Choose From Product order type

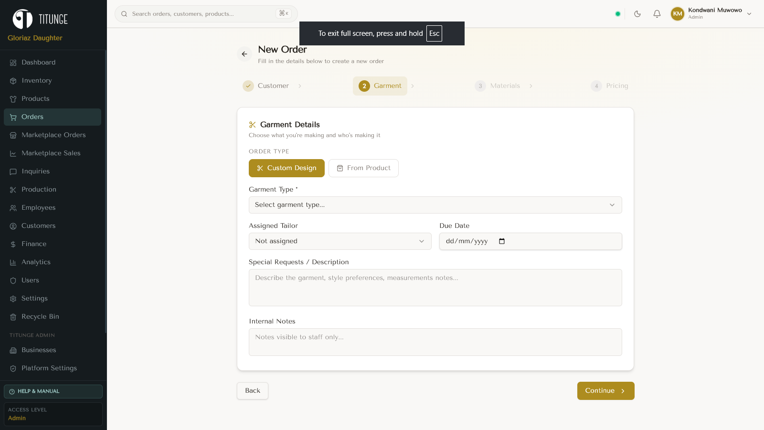pyautogui.click(x=363, y=168)
